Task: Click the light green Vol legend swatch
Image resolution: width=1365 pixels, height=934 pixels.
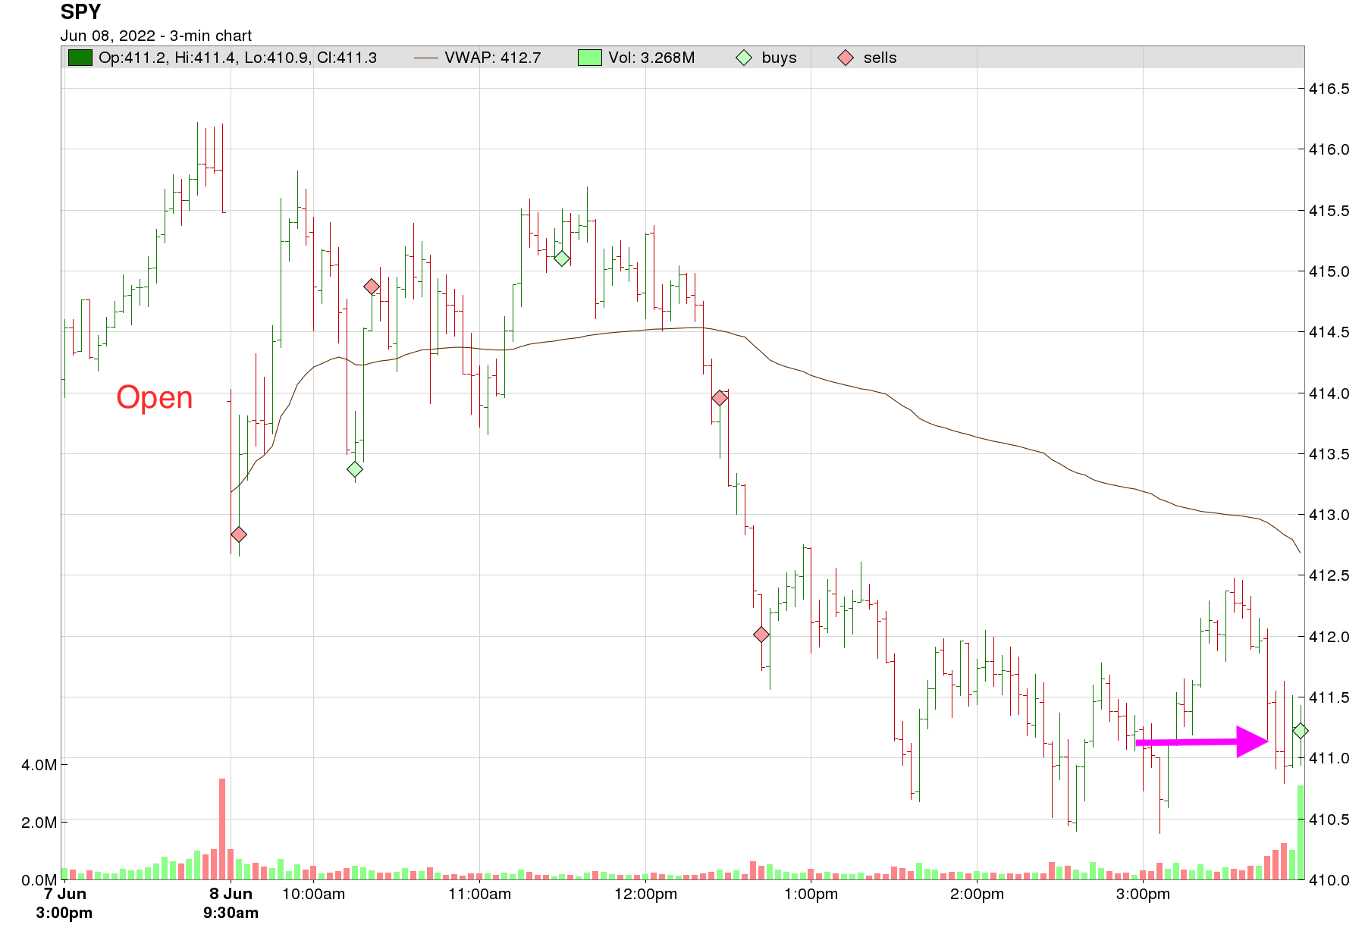Action: 589,58
